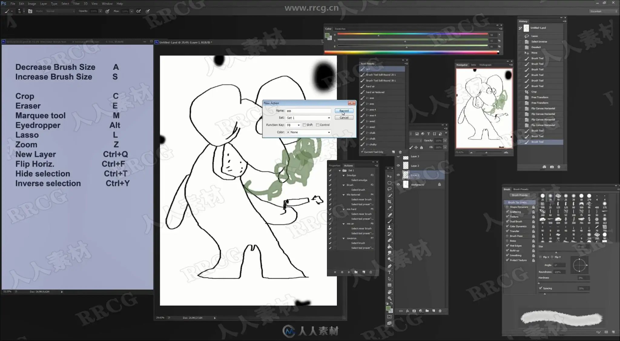The height and width of the screenshot is (341, 620).
Task: Select the Type tool
Action: tap(390, 272)
